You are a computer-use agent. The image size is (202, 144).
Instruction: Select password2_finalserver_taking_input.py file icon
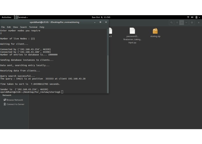coord(132,31)
